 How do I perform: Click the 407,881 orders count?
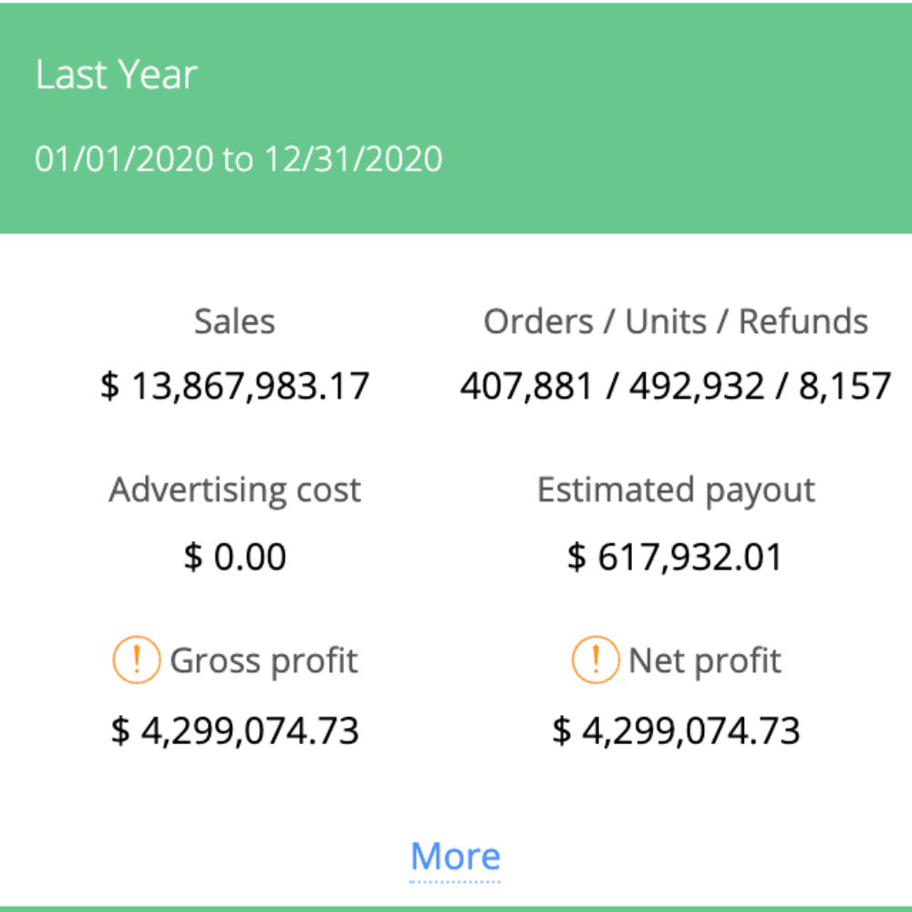tap(527, 386)
